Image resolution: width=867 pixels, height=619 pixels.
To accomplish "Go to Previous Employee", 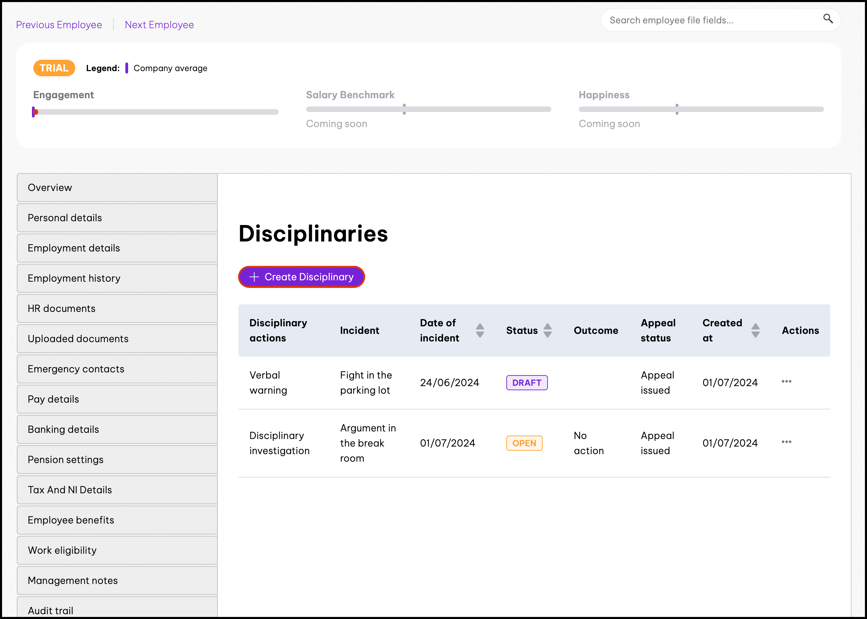I will point(59,25).
